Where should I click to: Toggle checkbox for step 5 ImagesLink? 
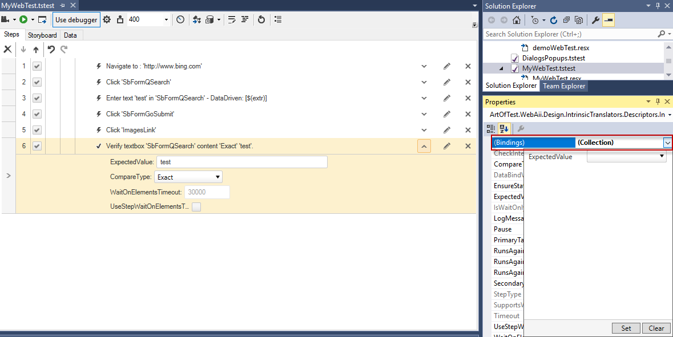[37, 130]
